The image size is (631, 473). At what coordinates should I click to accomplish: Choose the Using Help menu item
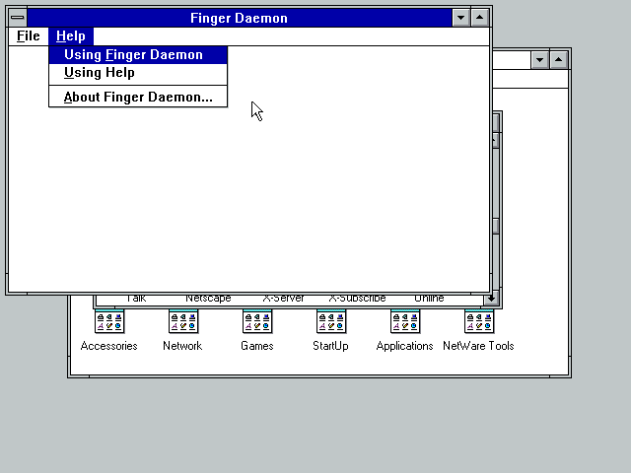138,73
